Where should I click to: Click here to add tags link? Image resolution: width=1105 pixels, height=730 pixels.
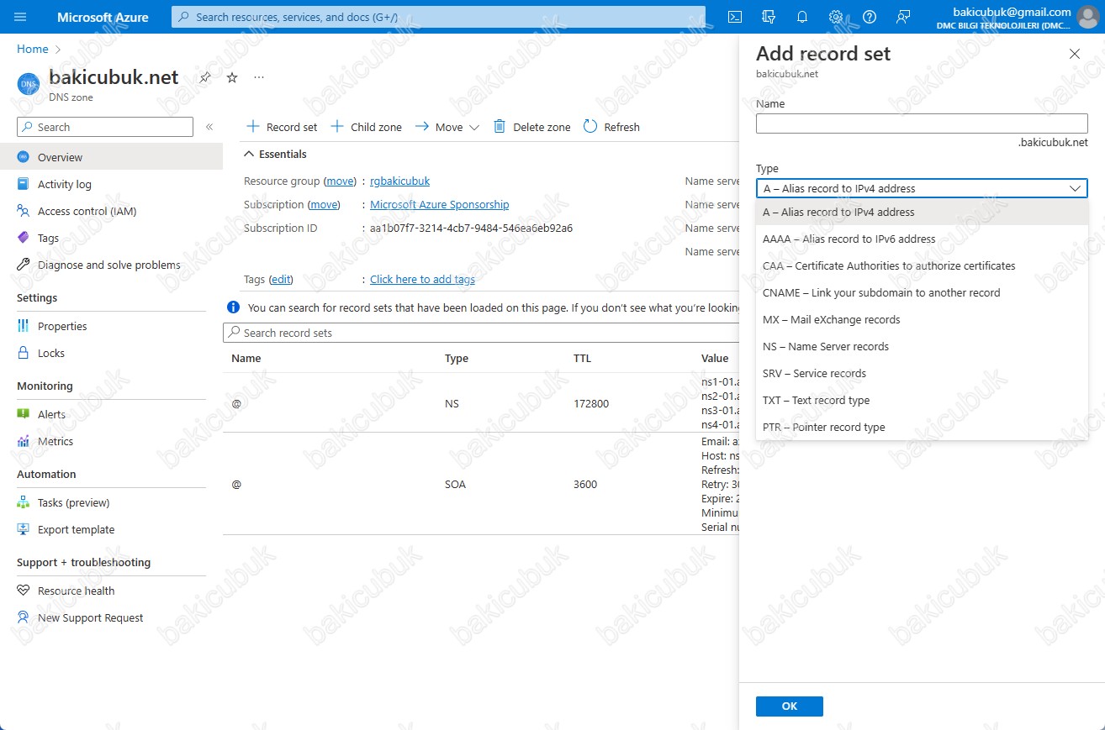[422, 279]
